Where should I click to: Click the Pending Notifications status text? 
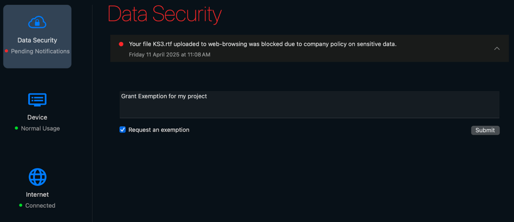point(40,51)
